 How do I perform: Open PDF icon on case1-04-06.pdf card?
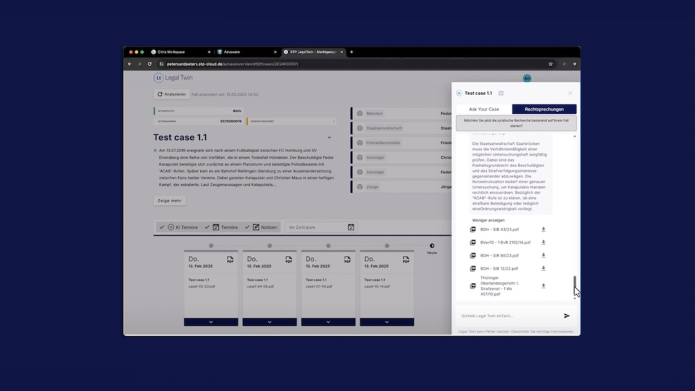289,260
